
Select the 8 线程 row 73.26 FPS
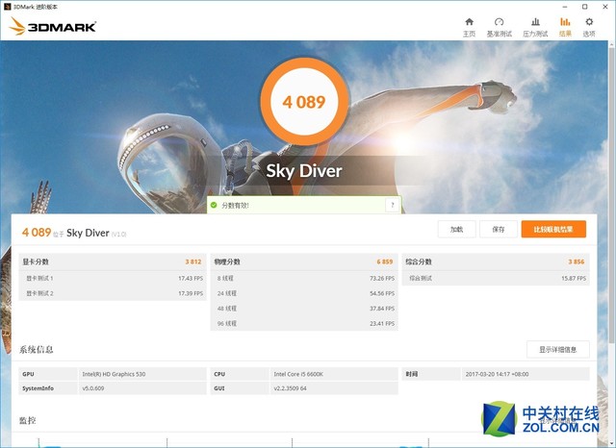pos(304,278)
